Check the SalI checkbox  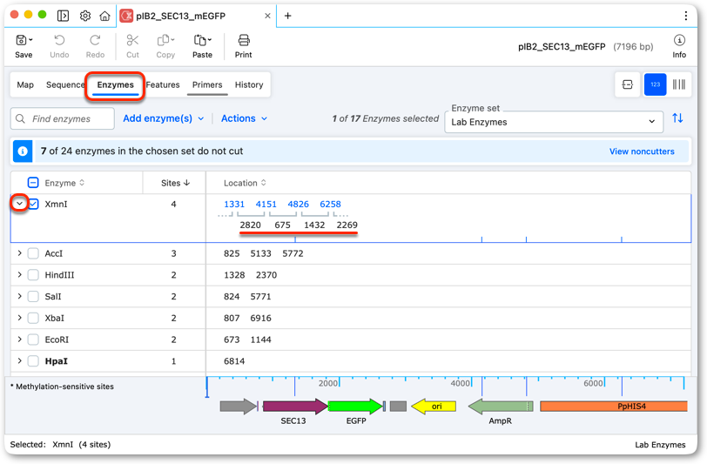33,297
